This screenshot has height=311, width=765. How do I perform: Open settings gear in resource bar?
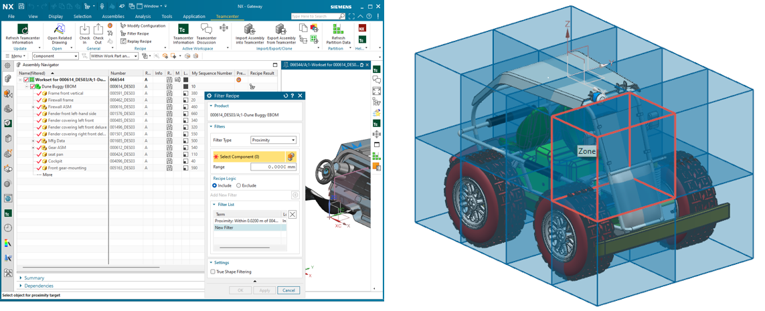[7, 65]
